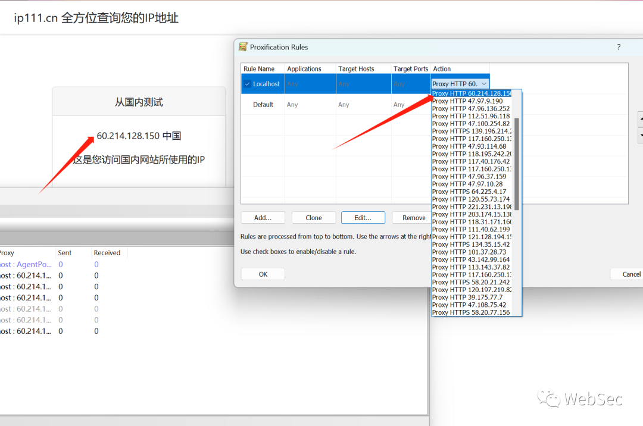The width and height of the screenshot is (643, 426).
Task: Choose Proxy HTTP 60.214.128.150 from list
Action: point(472,93)
